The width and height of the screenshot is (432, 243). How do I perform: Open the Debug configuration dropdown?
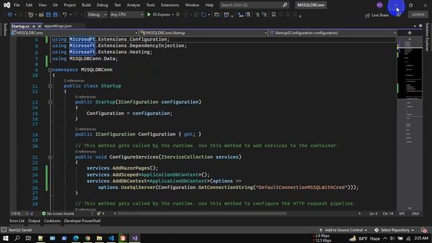click(97, 15)
